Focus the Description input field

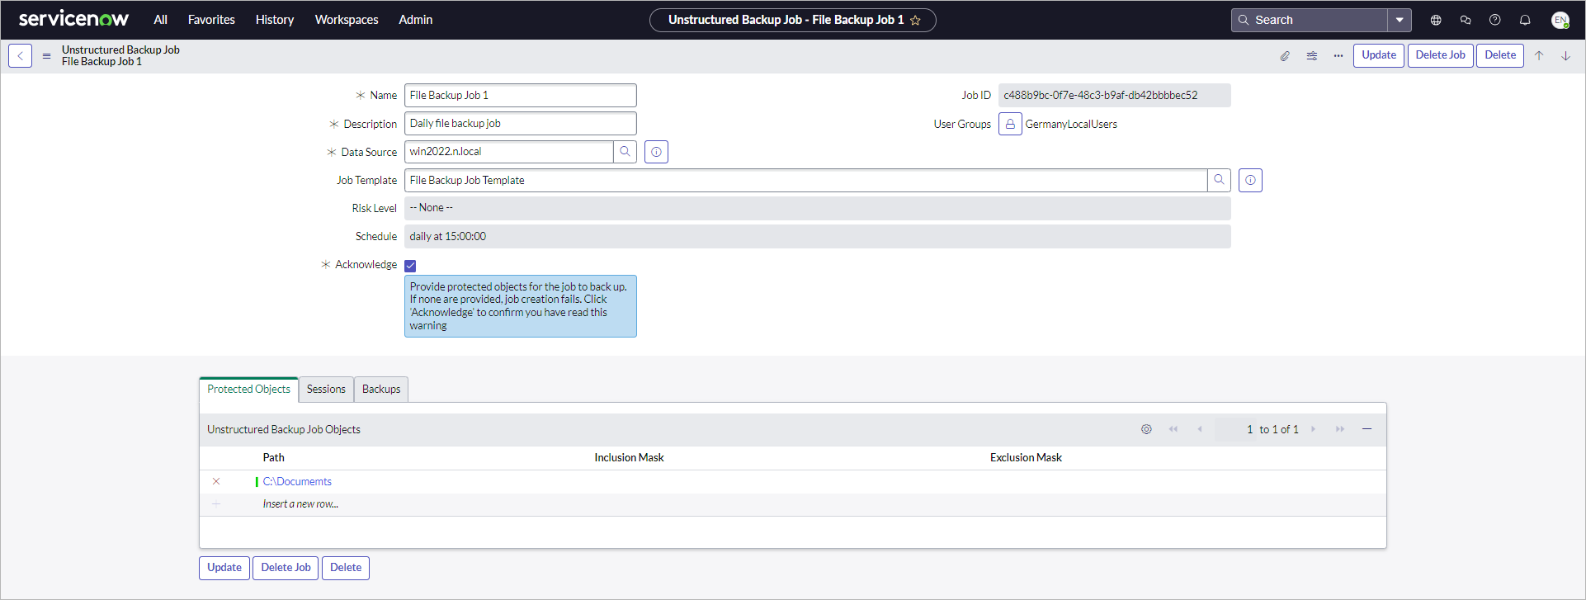521,124
